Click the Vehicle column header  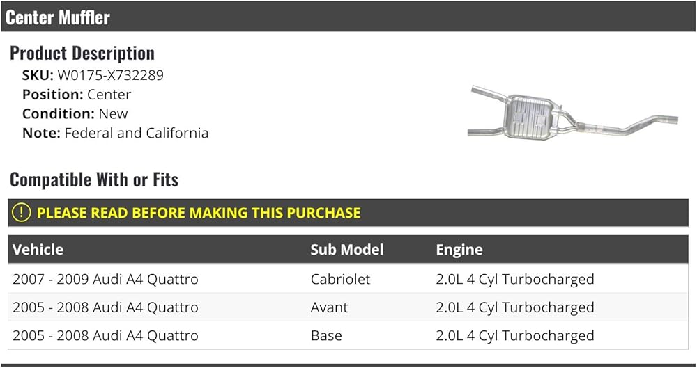pos(38,250)
